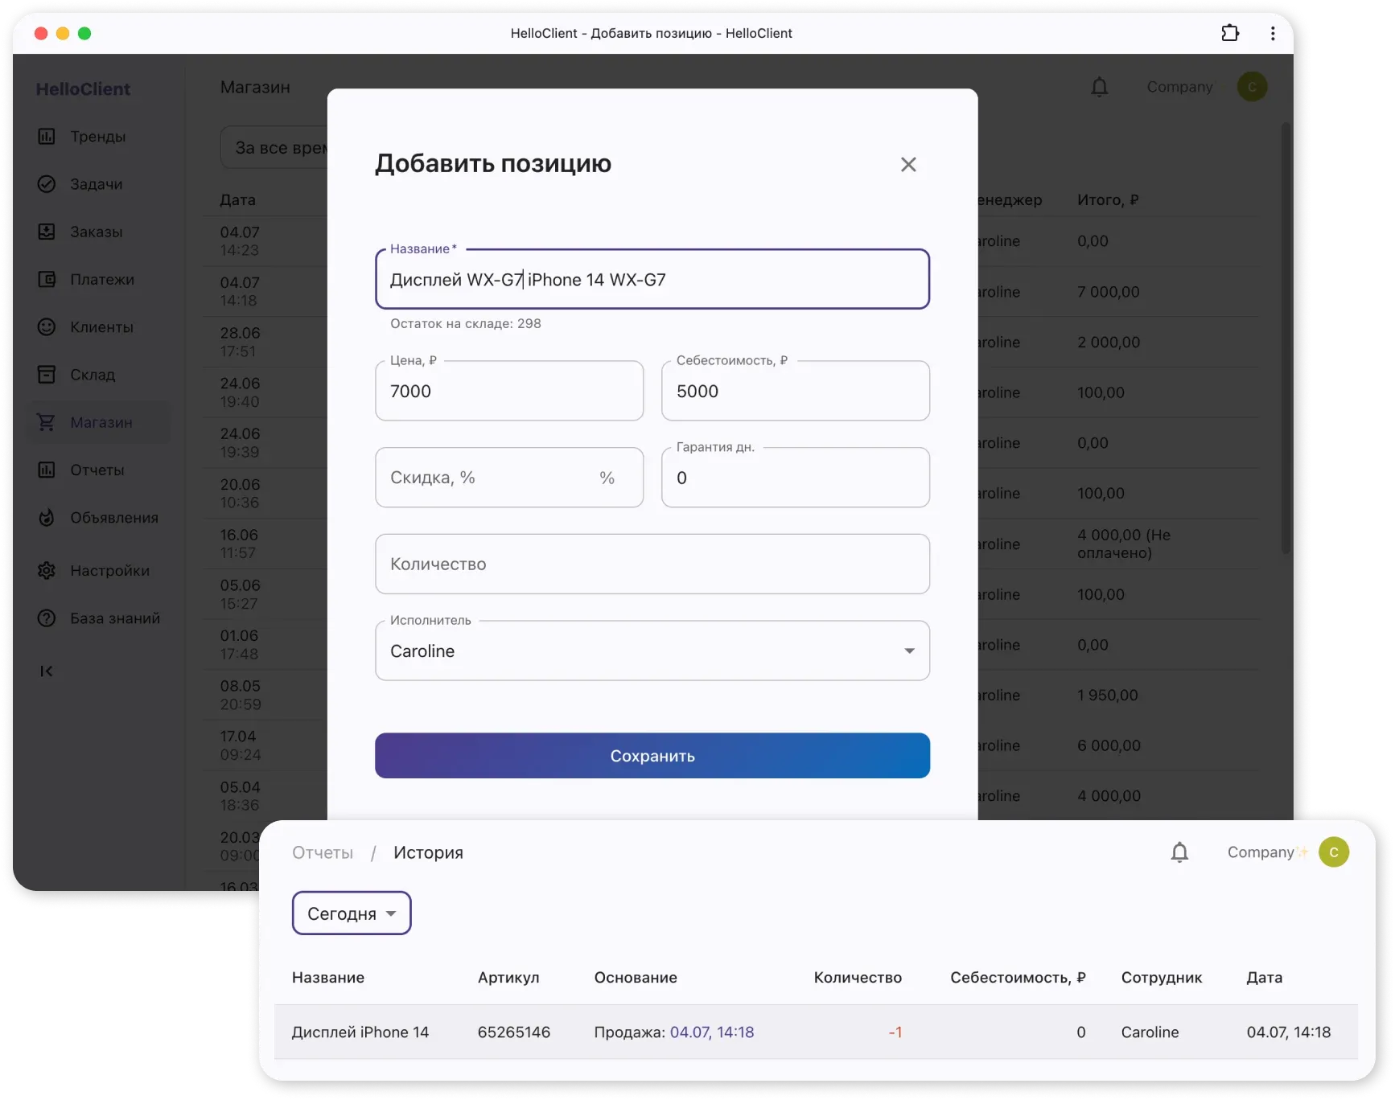Open the Сегодня period dropdown
Screen dimensions: 1395x1100
(x=352, y=913)
